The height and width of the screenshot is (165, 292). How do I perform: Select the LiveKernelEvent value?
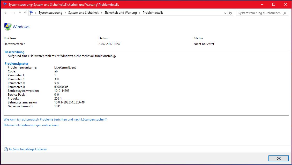point(65,67)
